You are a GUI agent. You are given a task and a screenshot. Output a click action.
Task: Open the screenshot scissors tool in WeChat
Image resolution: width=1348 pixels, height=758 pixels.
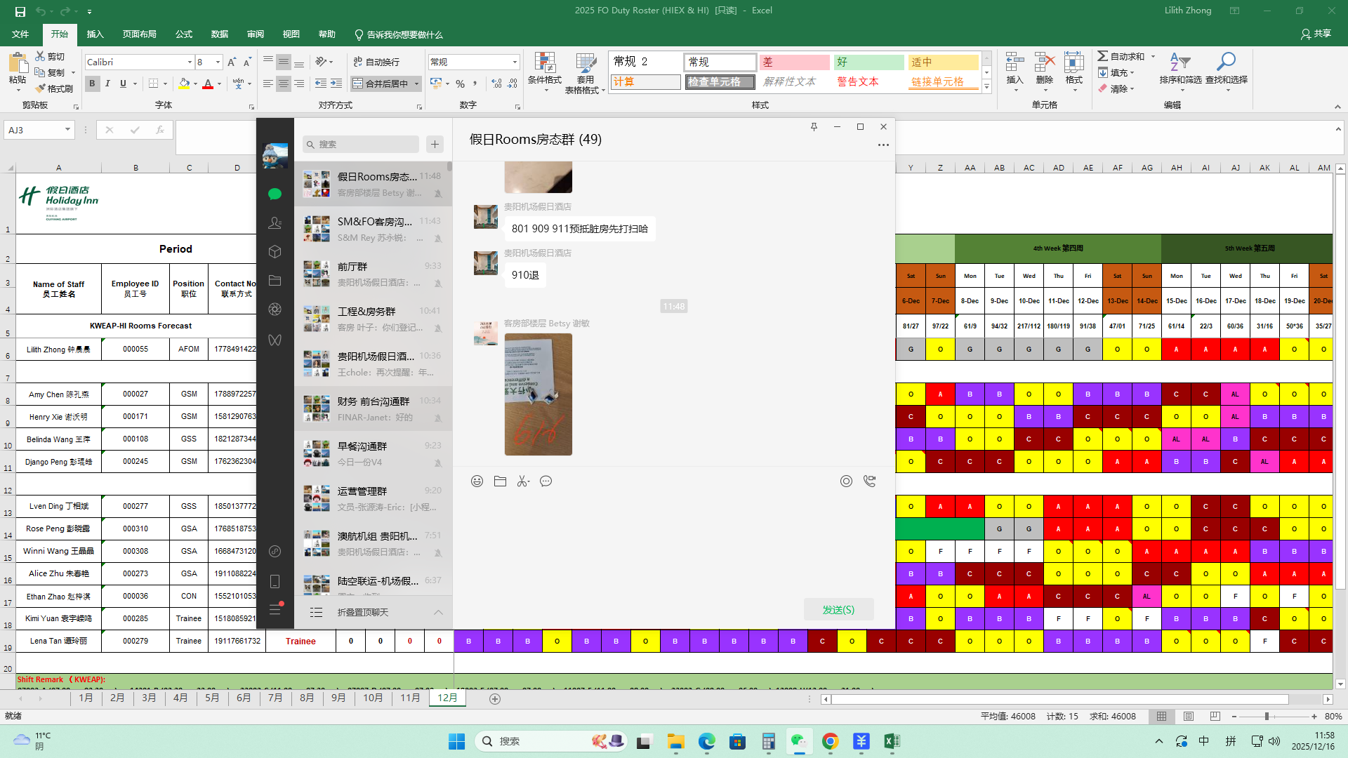(x=522, y=481)
